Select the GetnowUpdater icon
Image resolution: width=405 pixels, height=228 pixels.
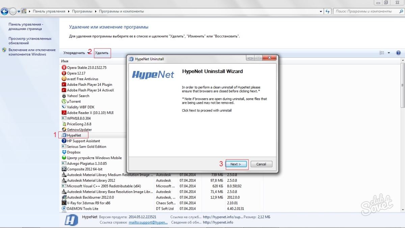click(x=64, y=130)
